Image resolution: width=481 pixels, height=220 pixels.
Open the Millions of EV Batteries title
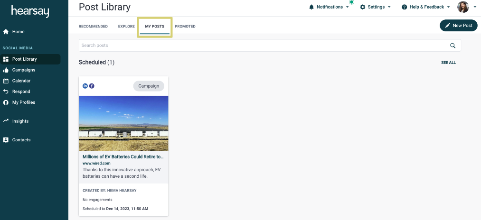click(123, 157)
